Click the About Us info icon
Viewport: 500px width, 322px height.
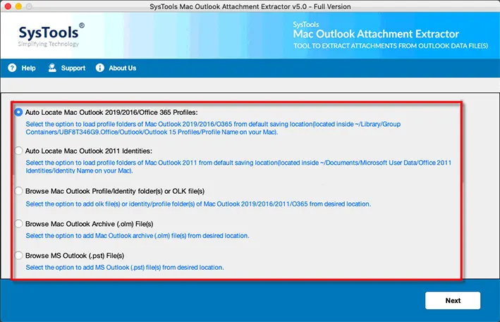pos(100,68)
